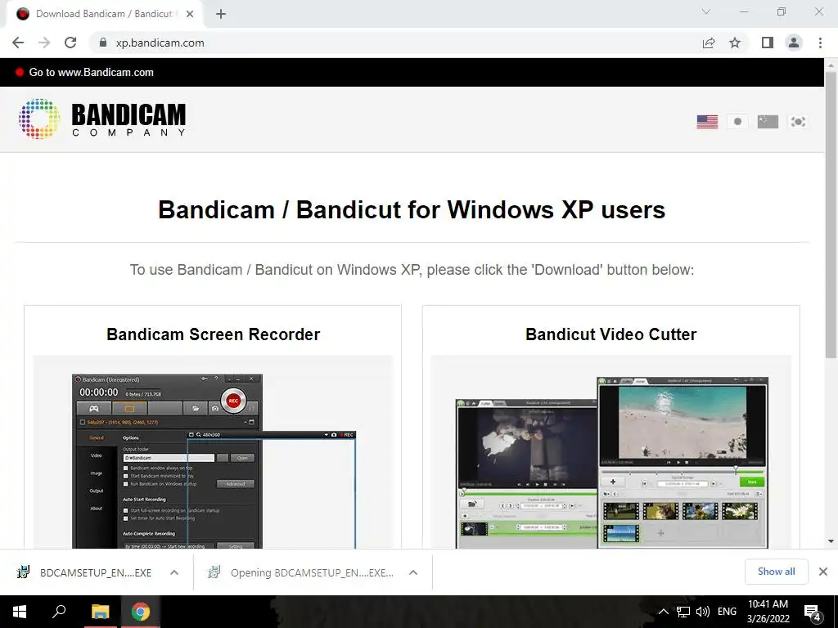Close the downloads bar
The width and height of the screenshot is (838, 628).
(823, 572)
